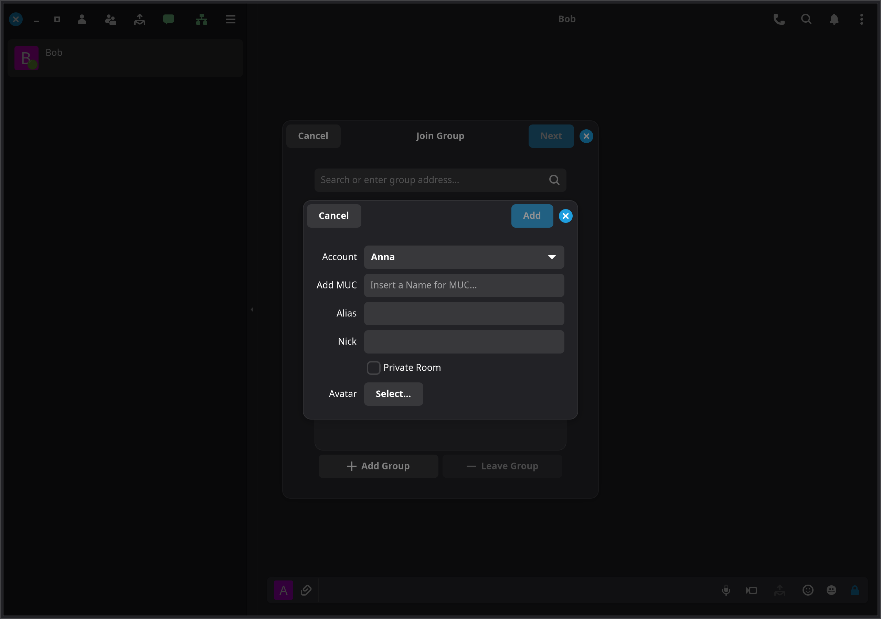Click the single contact icon in toolbar

pos(82,19)
